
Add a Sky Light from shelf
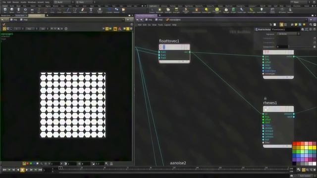click(226, 10)
